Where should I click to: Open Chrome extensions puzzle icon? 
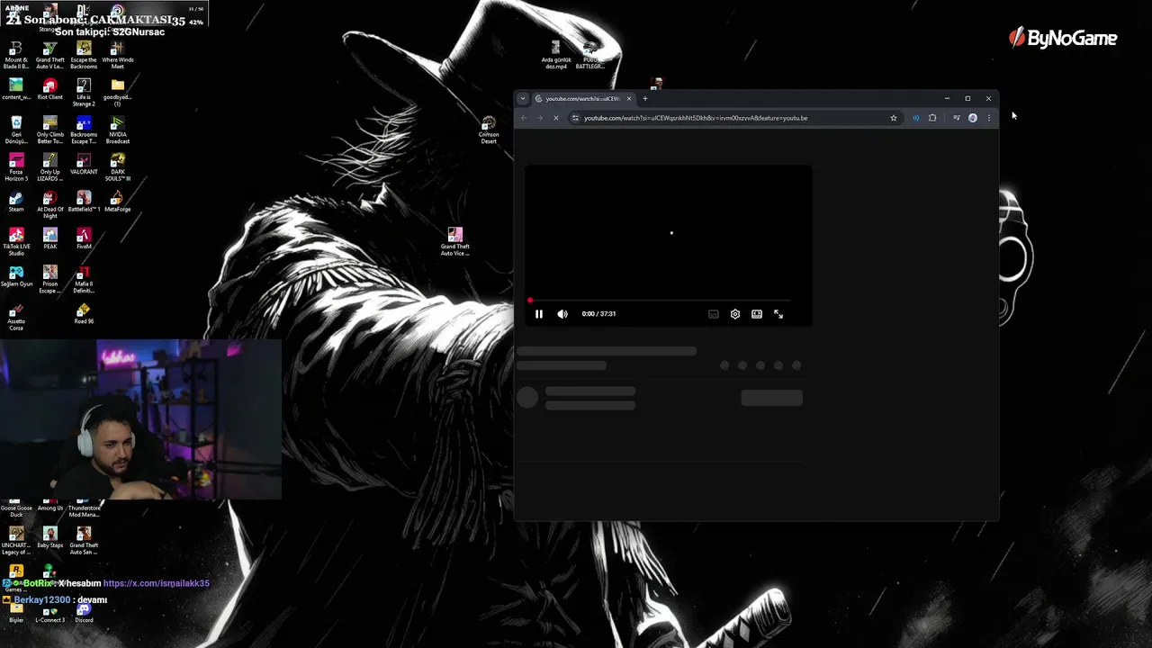(x=932, y=118)
